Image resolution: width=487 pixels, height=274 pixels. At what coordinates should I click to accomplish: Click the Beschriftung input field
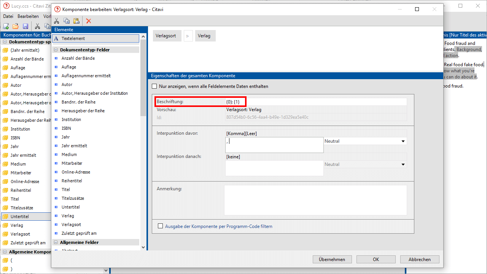316,102
